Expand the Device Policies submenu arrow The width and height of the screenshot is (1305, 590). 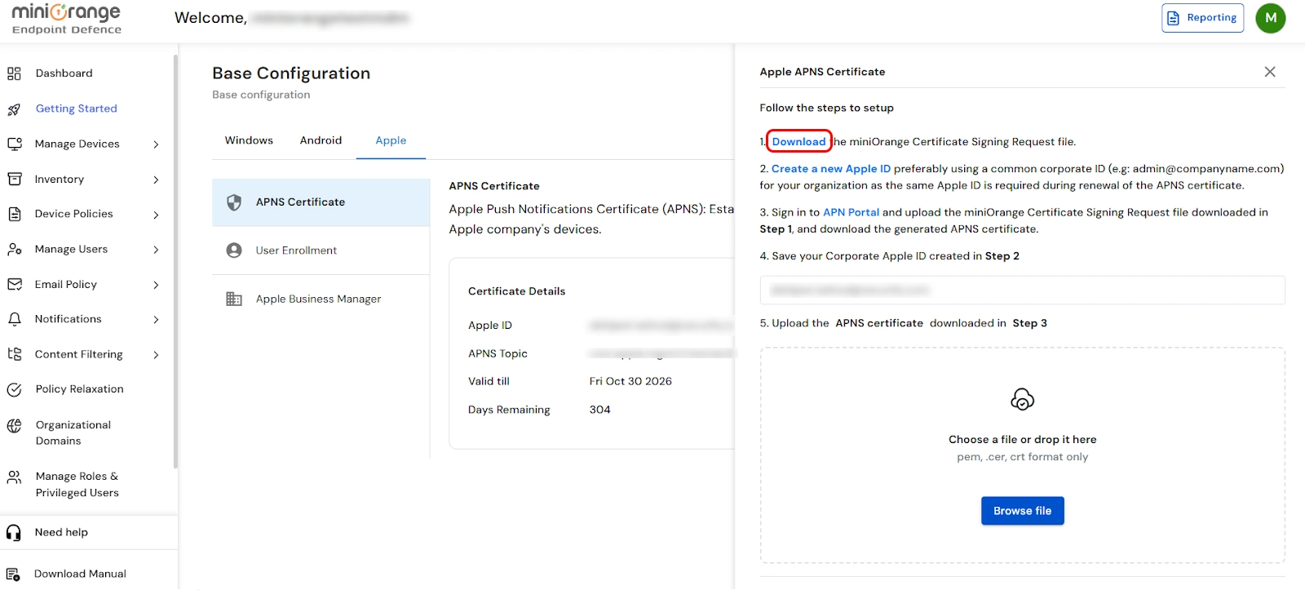click(156, 215)
